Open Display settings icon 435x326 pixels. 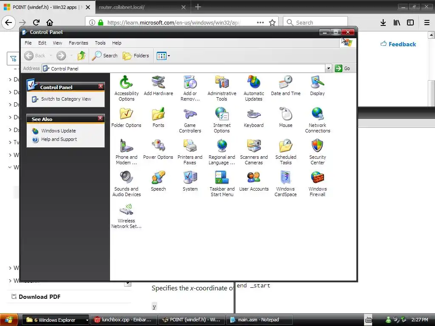click(317, 85)
